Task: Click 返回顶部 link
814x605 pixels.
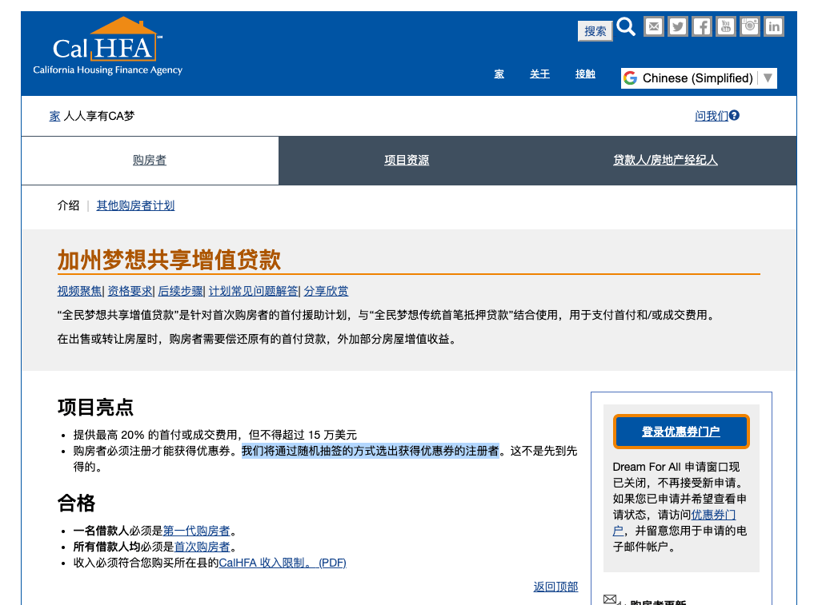Action: pyautogui.click(x=555, y=587)
